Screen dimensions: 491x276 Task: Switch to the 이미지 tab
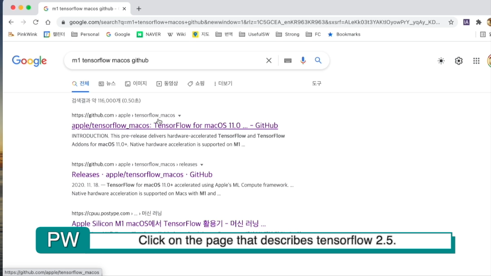pyautogui.click(x=136, y=84)
